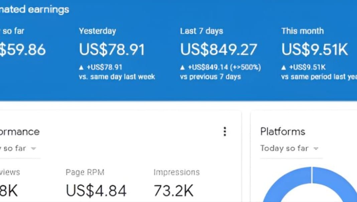Open the performance card 'so far' period selector
The image size is (357, 202).
18,148
